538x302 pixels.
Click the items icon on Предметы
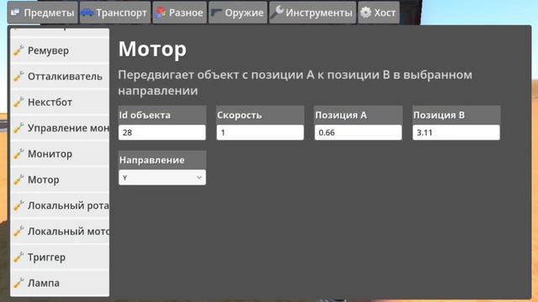(x=15, y=13)
